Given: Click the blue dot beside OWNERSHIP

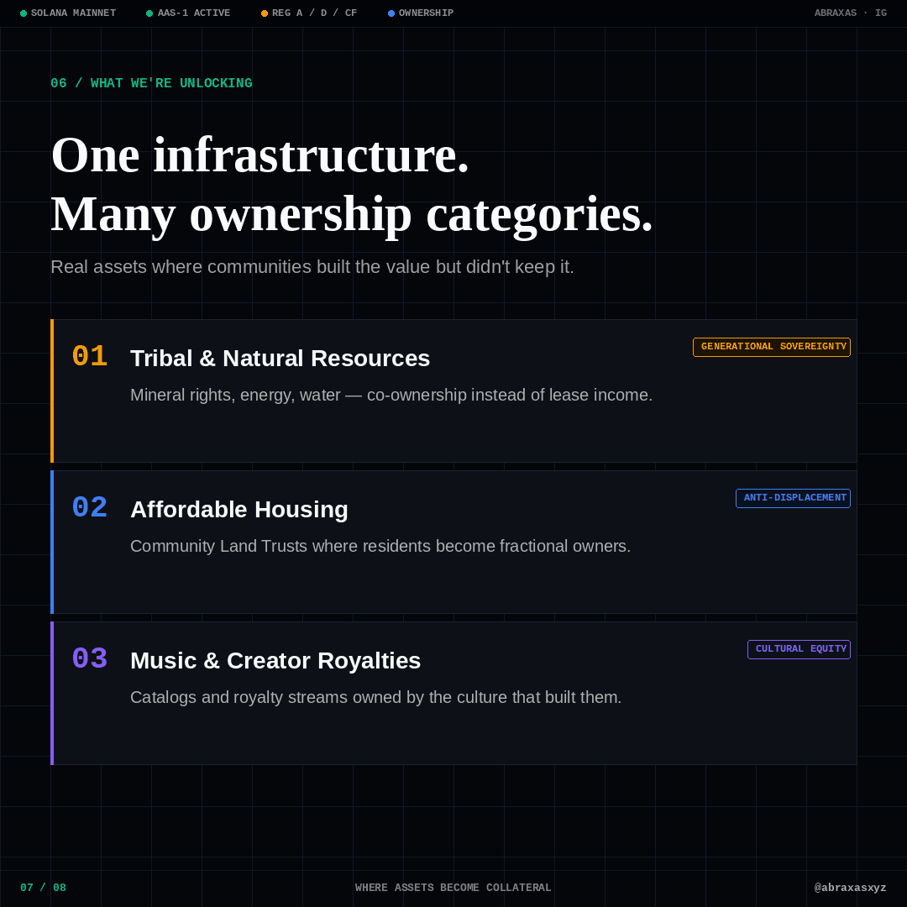Looking at the screenshot, I should click(391, 13).
